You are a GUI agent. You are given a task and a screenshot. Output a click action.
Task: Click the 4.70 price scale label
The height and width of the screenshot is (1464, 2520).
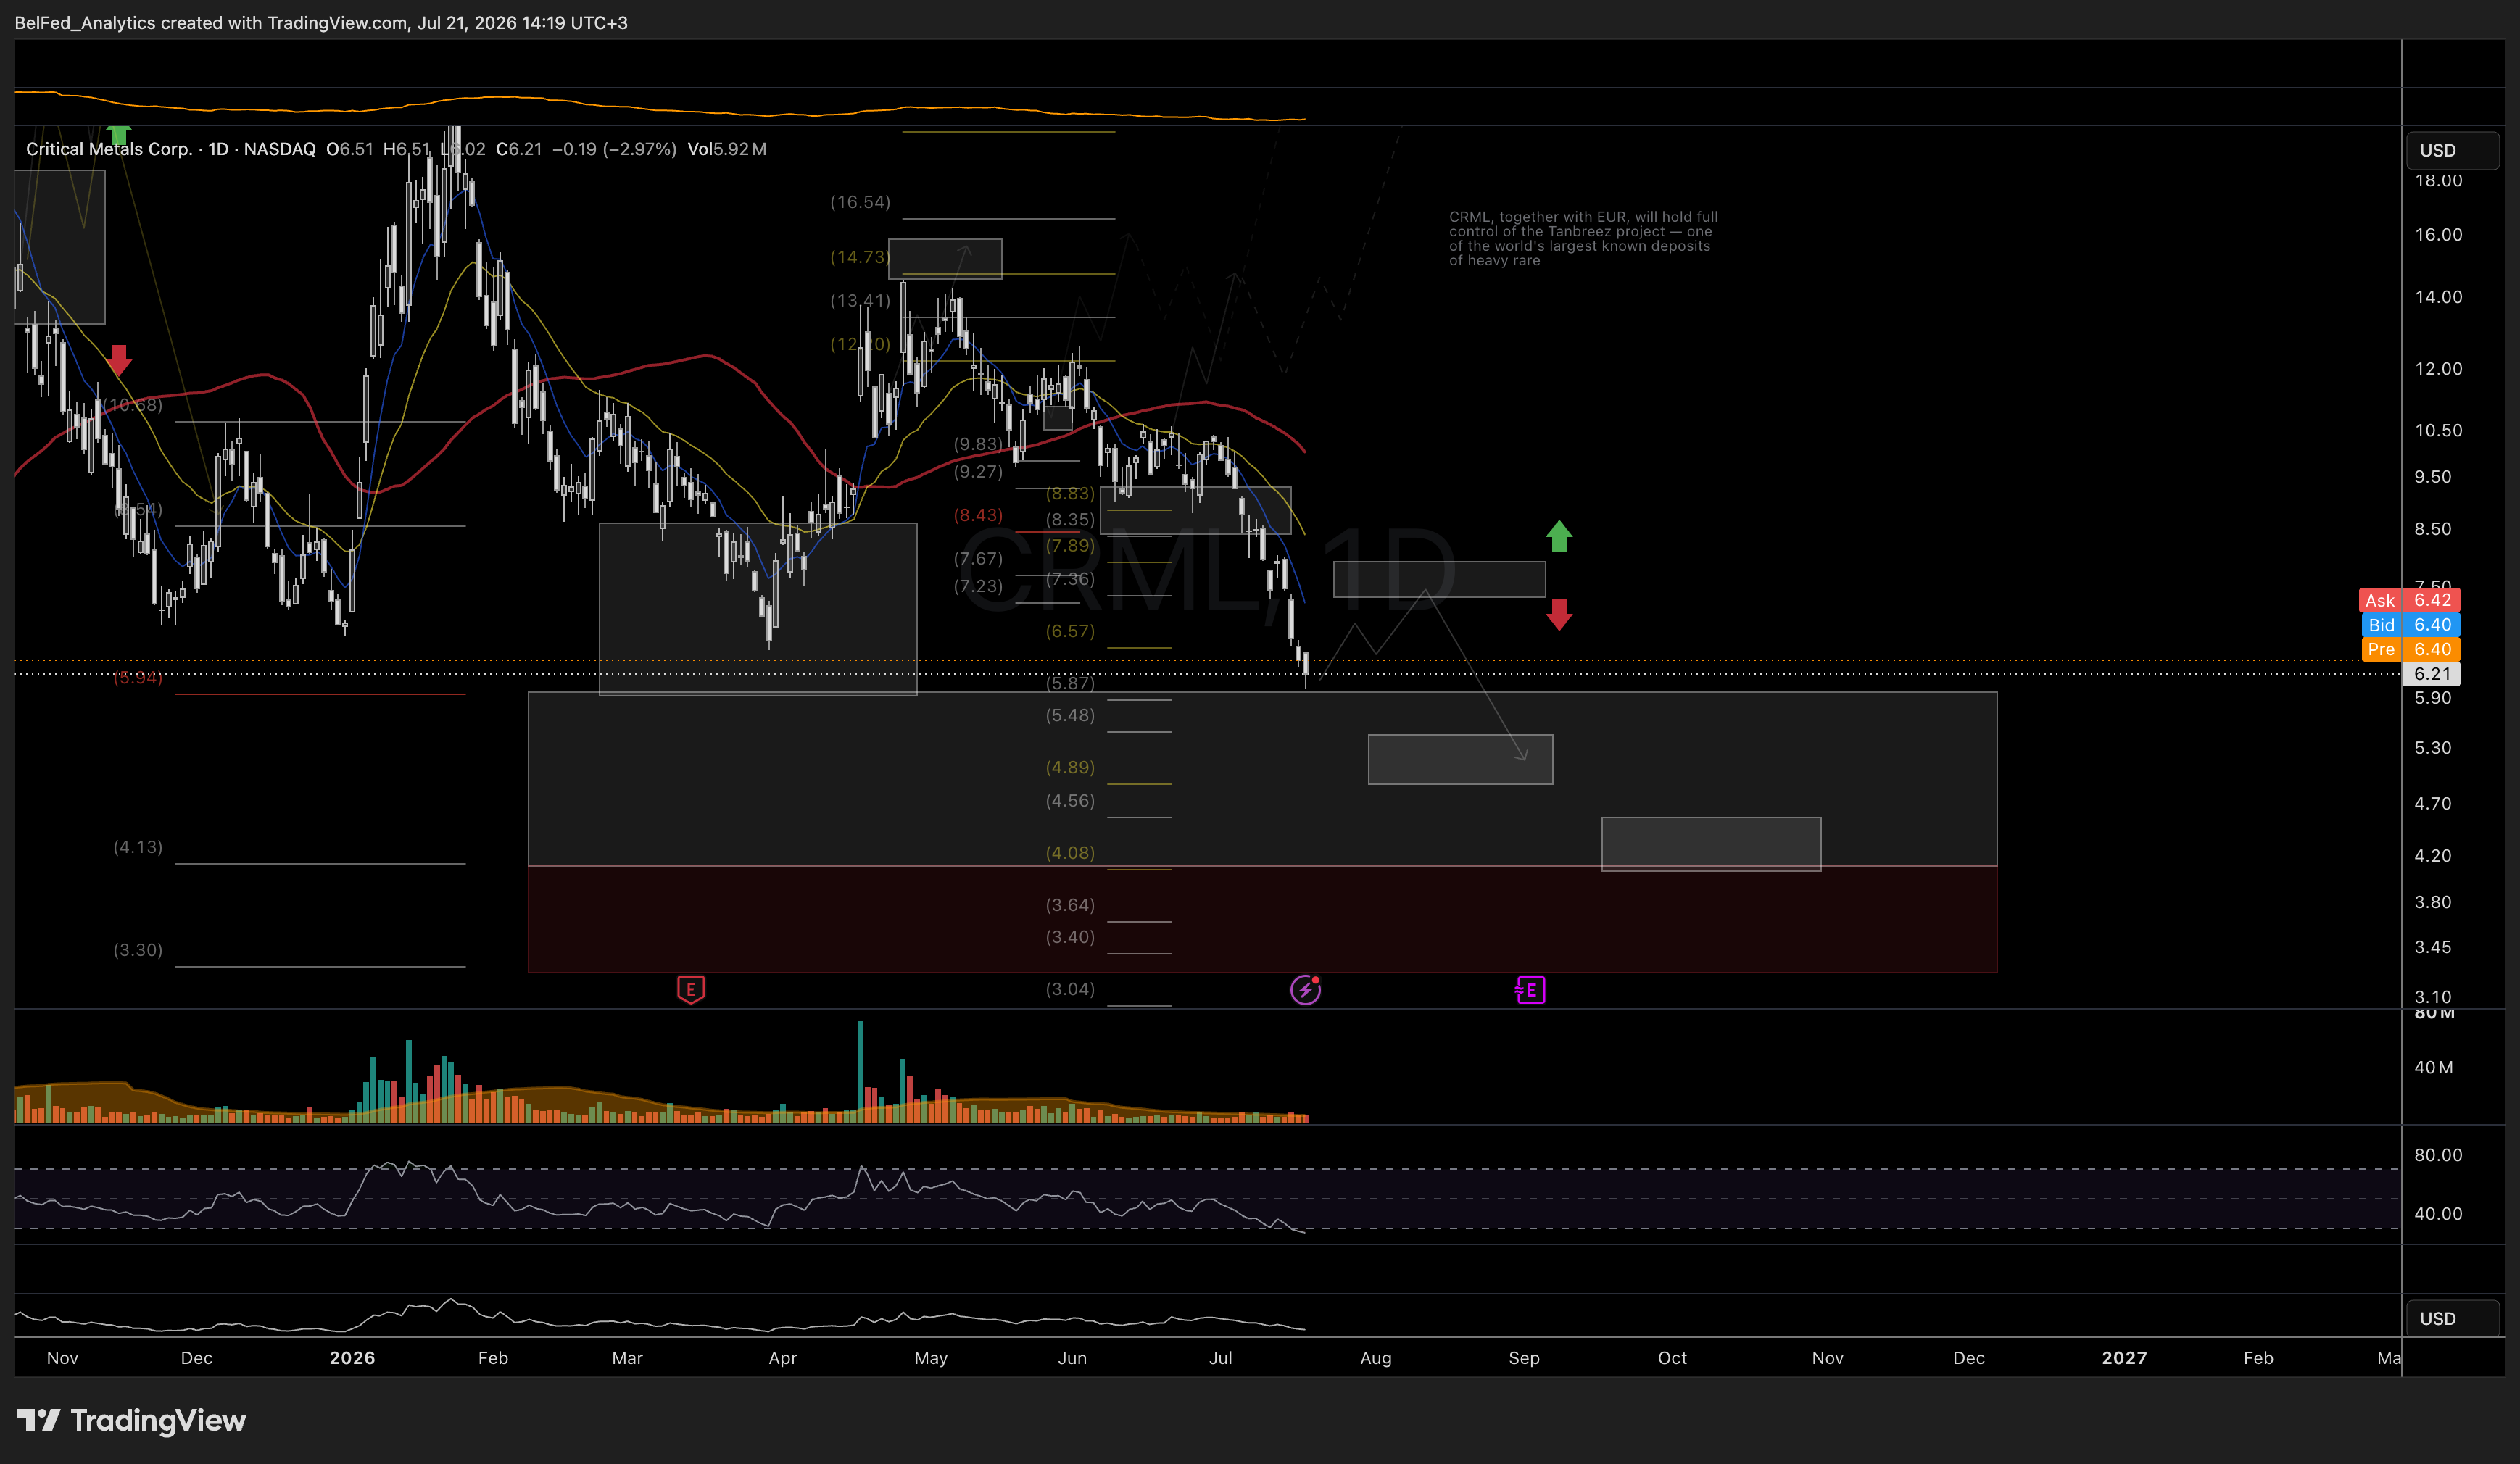pos(2432,803)
